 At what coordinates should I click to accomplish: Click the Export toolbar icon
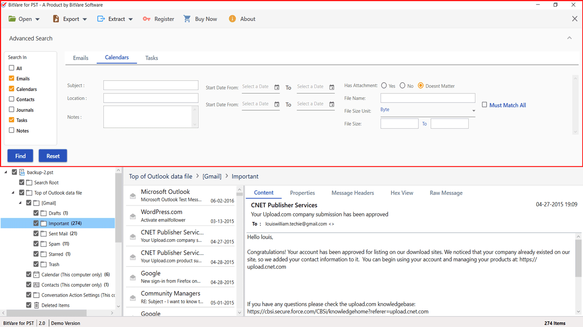(x=55, y=19)
